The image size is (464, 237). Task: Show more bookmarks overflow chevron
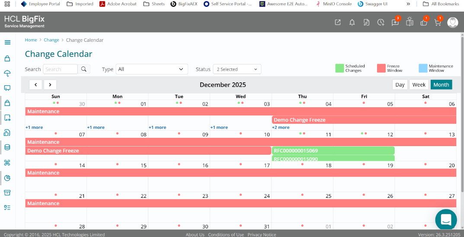[408, 4]
